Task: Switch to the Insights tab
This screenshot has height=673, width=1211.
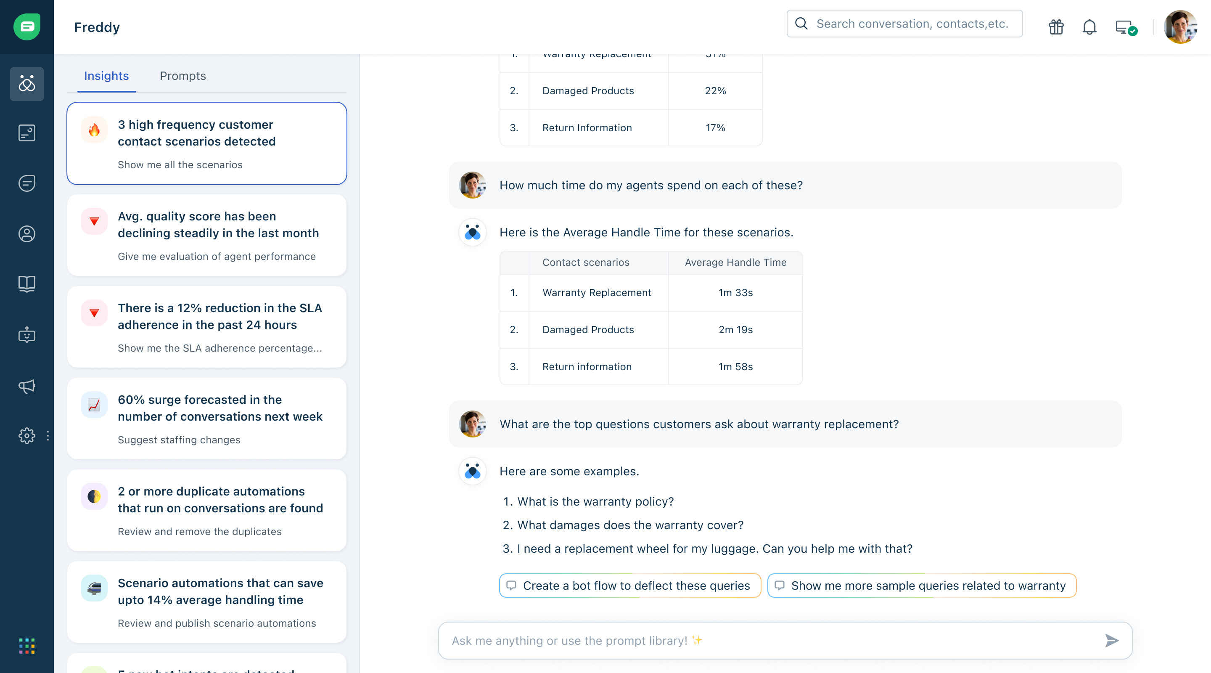Action: coord(106,76)
